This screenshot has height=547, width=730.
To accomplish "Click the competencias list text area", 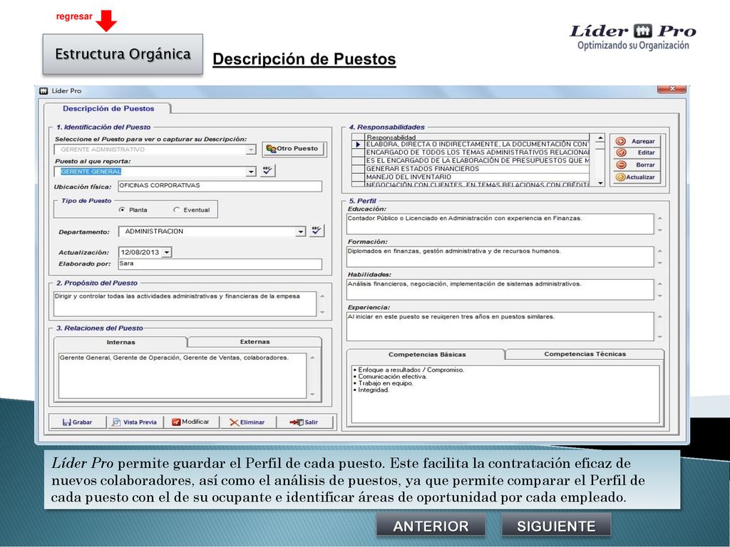I will pyautogui.click(x=505, y=394).
